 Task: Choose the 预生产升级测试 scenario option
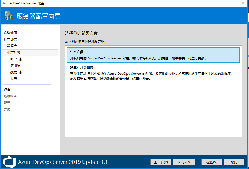click(x=153, y=73)
